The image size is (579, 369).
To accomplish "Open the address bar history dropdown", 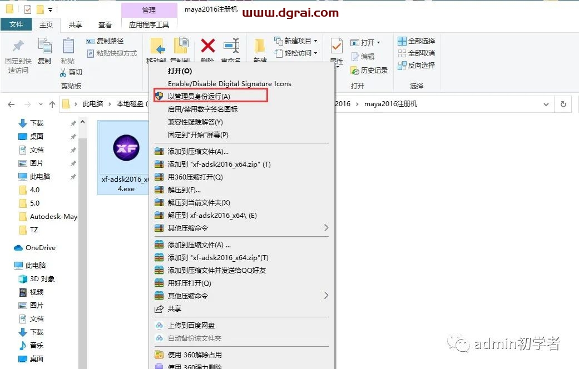I will coord(546,104).
